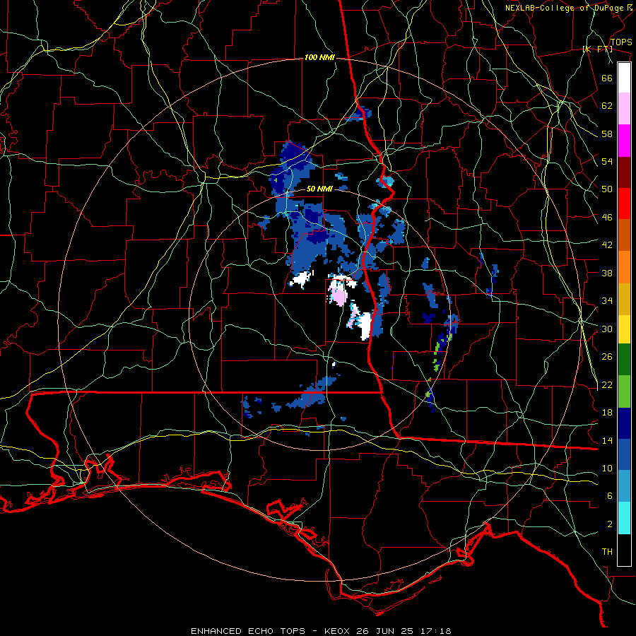Click the '30' legend value

pyautogui.click(x=607, y=329)
